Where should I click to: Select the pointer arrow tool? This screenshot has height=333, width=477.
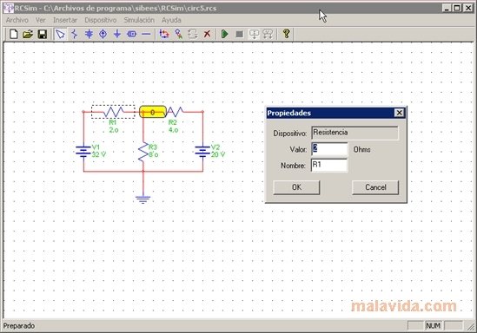[x=60, y=34]
